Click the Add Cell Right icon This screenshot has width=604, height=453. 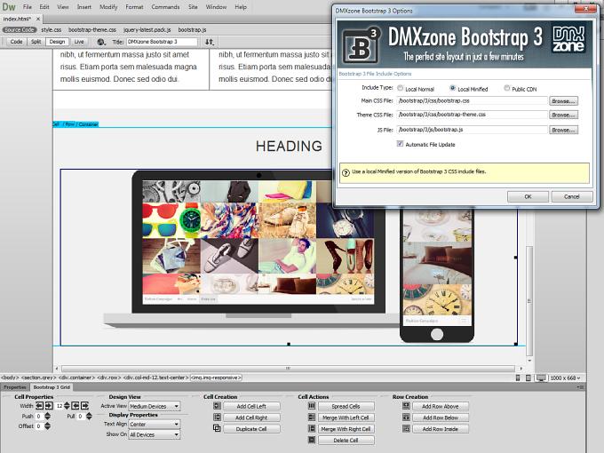click(217, 417)
